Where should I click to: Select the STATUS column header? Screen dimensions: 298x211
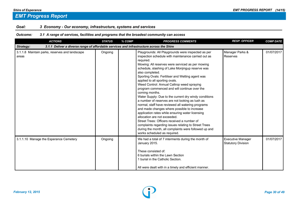point(107,41)
